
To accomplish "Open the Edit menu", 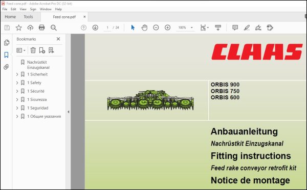I will click(13, 9).
